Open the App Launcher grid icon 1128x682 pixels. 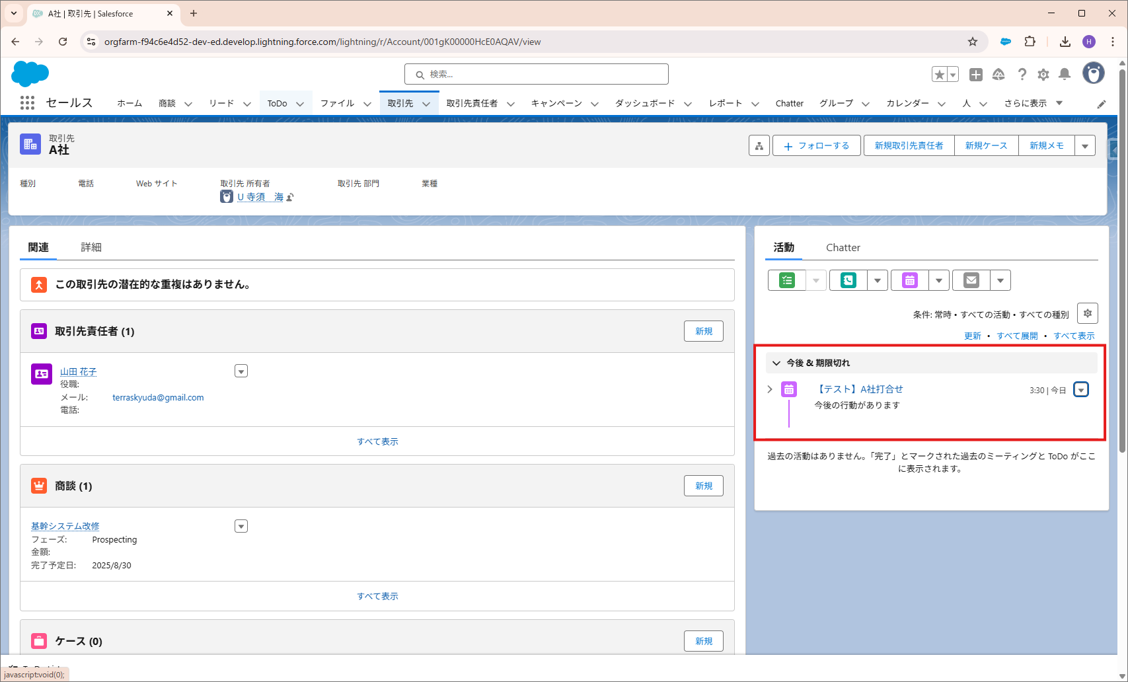tap(27, 103)
